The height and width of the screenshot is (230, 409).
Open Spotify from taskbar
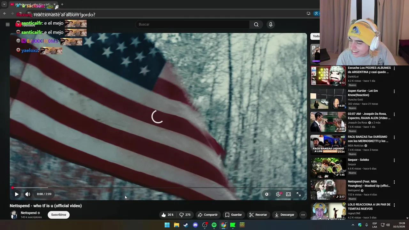pos(214,225)
